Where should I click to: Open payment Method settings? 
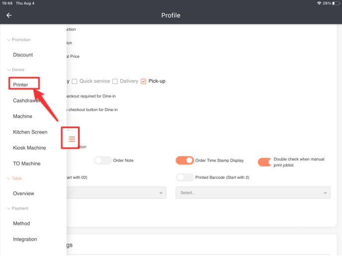tap(21, 224)
